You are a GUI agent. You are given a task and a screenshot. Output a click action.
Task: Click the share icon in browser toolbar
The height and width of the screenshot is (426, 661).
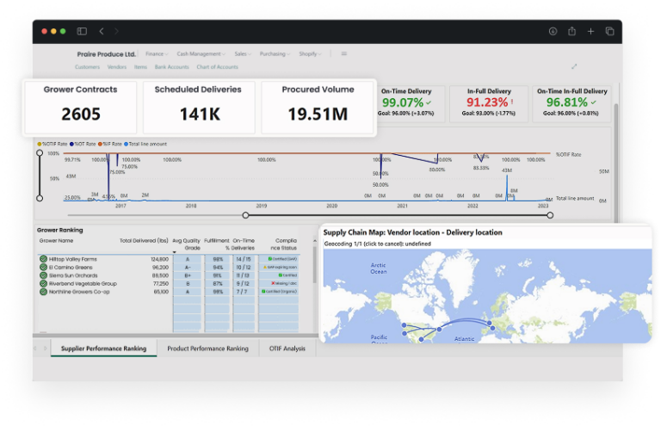point(571,31)
